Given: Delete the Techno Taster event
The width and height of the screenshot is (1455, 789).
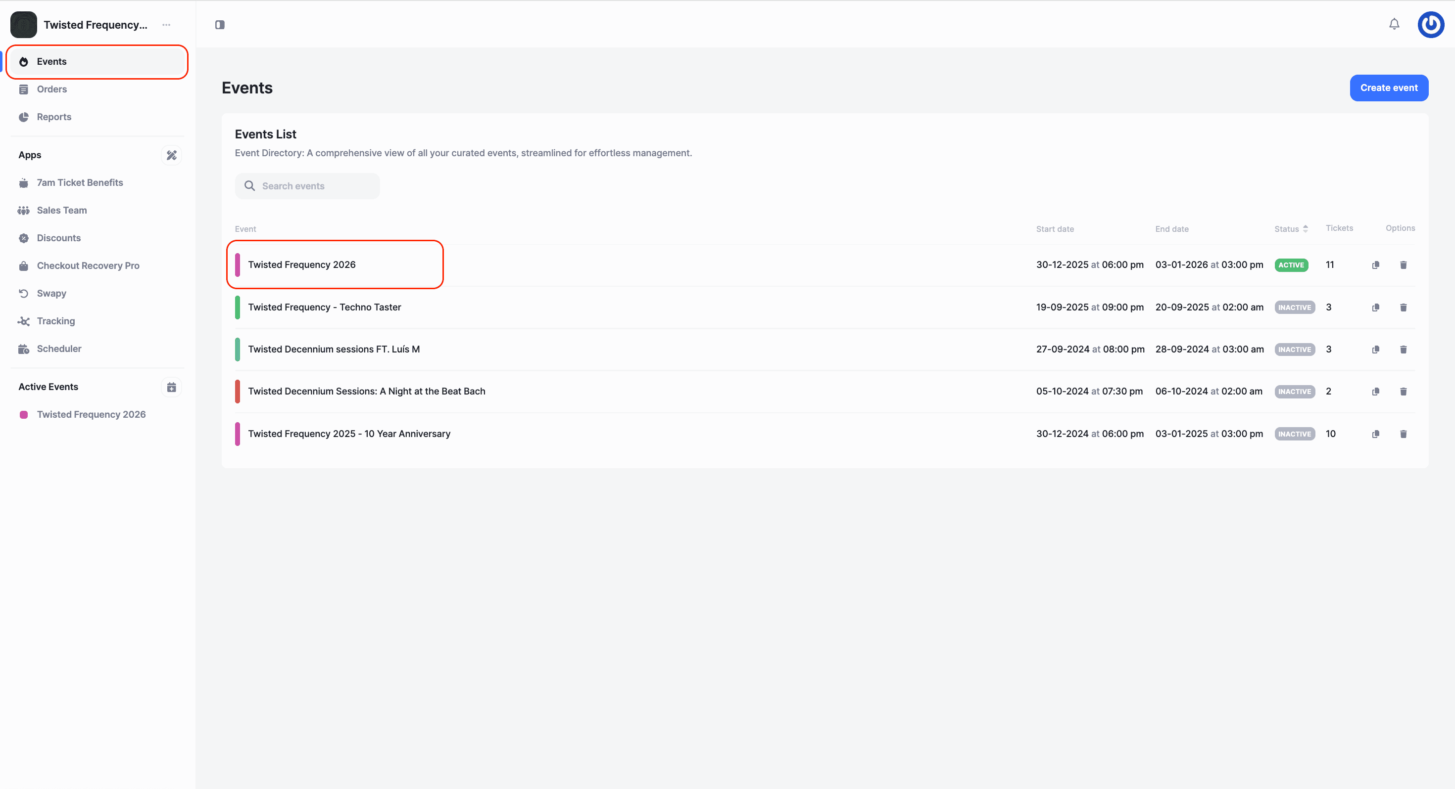Looking at the screenshot, I should tap(1403, 307).
